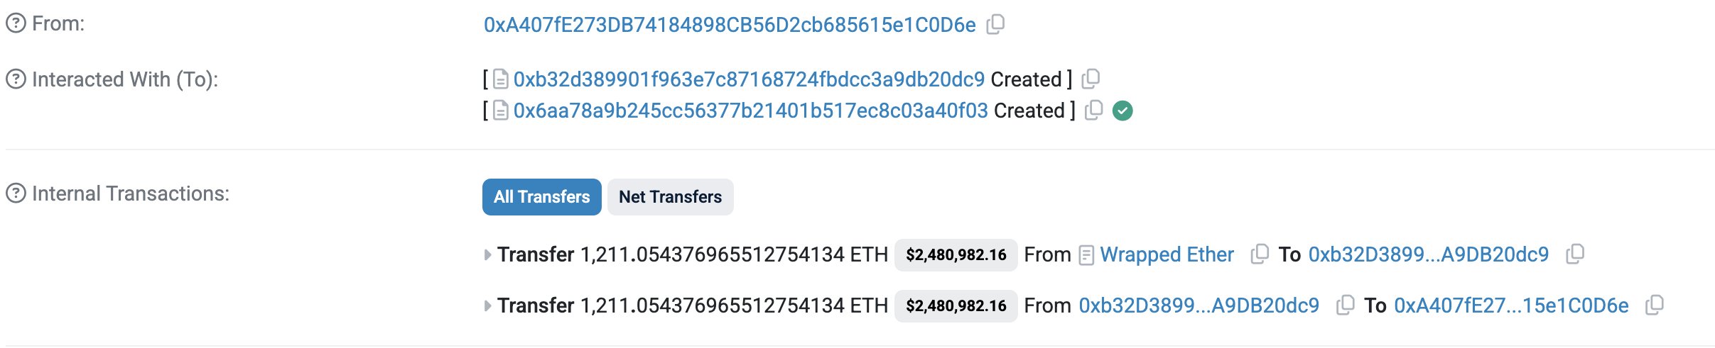Click help icon beside Interacted With label

pos(16,79)
